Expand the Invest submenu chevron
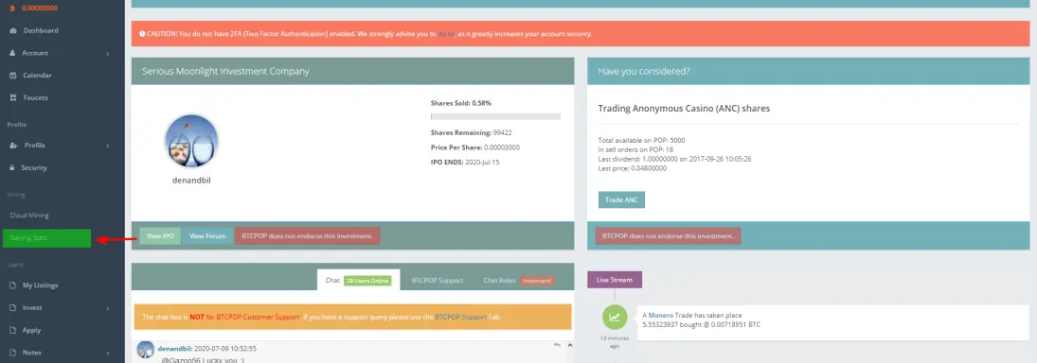This screenshot has width=1037, height=363. coord(108,308)
